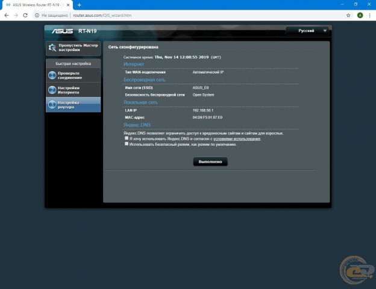Click Сеть сконфигурирована title
The height and width of the screenshot is (289, 376).
click(133, 47)
